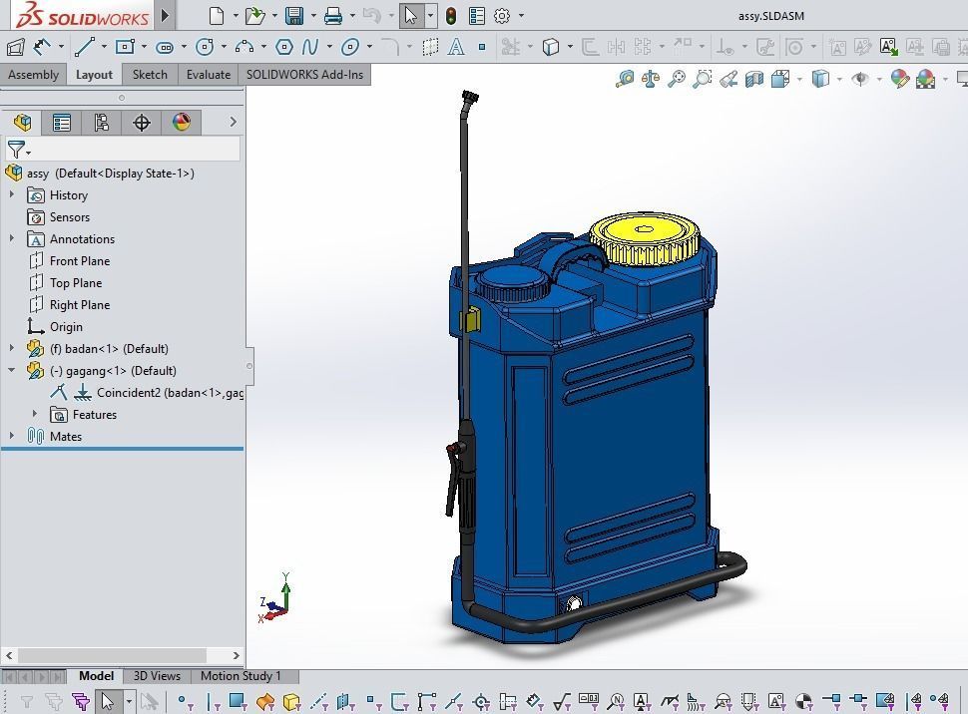Open the SOLIDWORKS Add-Ins tab

(304, 75)
